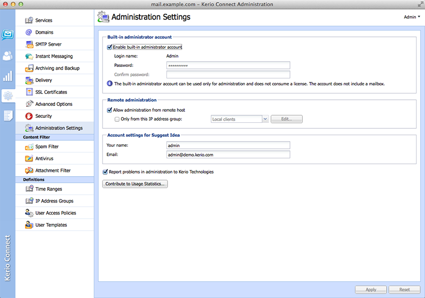Open Instant Messaging settings page
The width and height of the screenshot is (425, 298).
coord(54,56)
